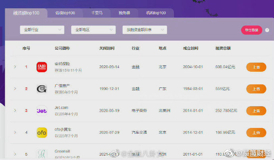Click the 成立时间 column header
274x160 pixels.
(191, 48)
